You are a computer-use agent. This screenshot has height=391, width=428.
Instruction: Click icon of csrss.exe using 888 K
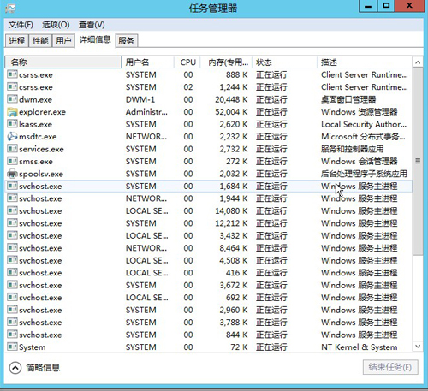click(x=12, y=74)
